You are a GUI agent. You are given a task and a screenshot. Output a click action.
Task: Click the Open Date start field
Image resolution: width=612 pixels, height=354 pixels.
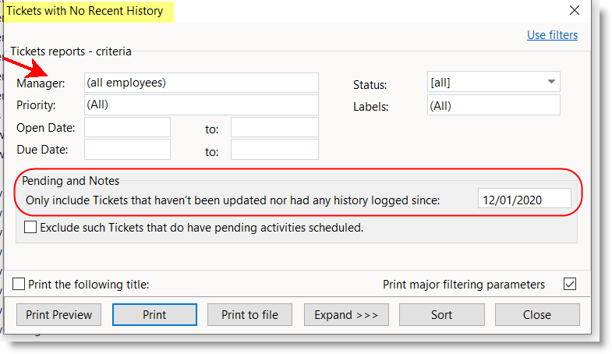pos(127,127)
